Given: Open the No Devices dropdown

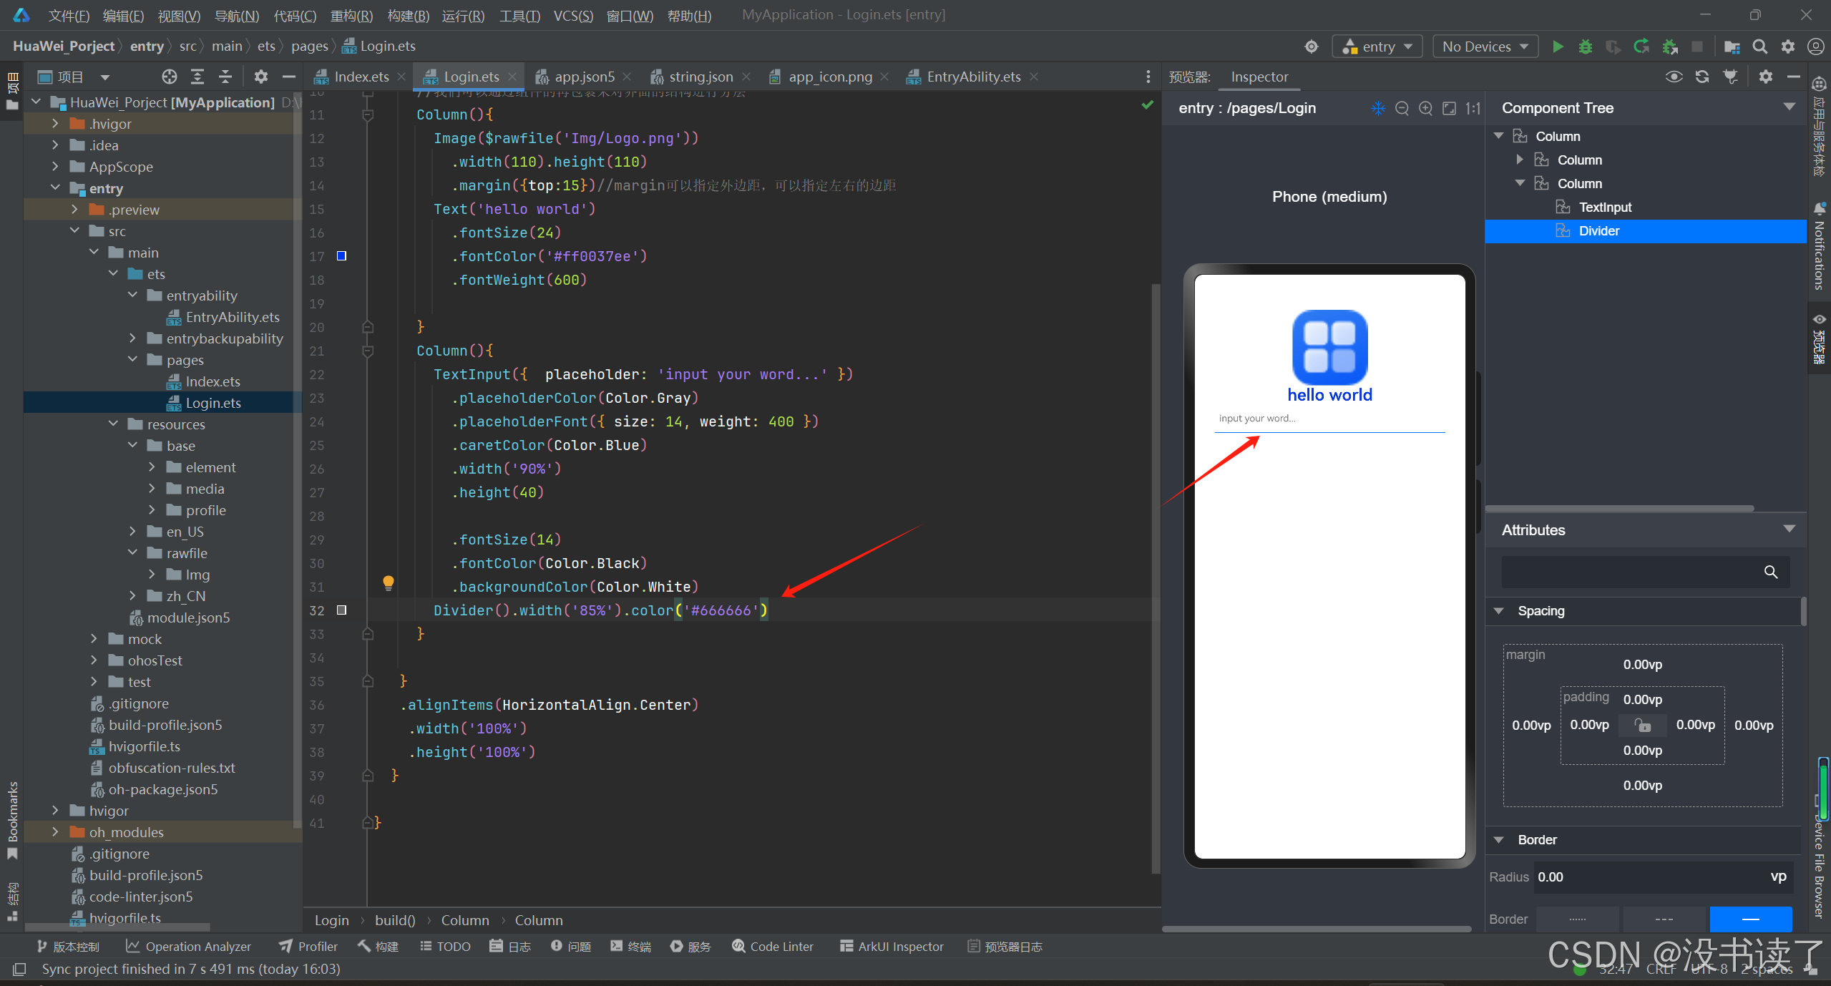Looking at the screenshot, I should [x=1485, y=47].
